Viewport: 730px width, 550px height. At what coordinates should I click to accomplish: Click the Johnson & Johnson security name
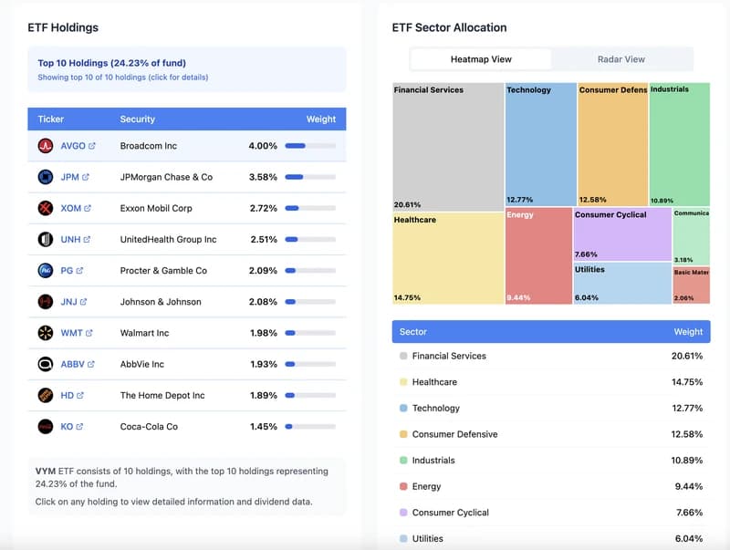pos(161,302)
